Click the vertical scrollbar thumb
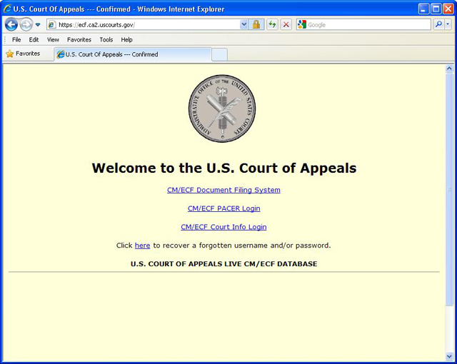 (449, 189)
